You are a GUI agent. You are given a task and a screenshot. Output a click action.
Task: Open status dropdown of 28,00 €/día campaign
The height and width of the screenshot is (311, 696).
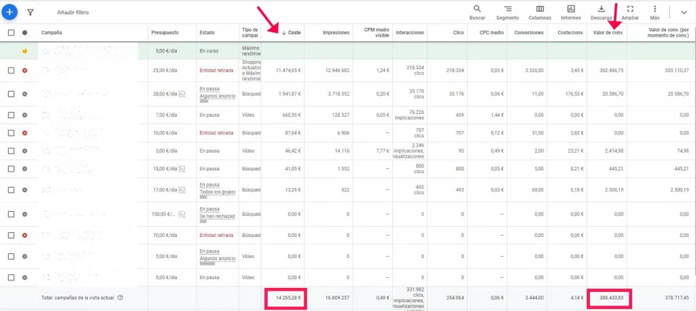[25, 94]
